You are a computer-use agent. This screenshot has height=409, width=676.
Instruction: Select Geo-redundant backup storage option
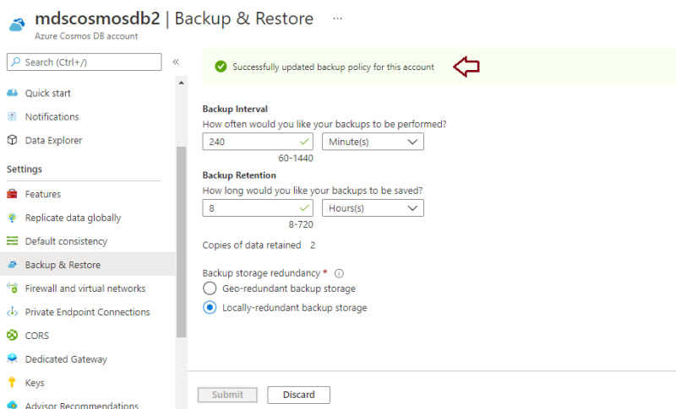(x=210, y=288)
